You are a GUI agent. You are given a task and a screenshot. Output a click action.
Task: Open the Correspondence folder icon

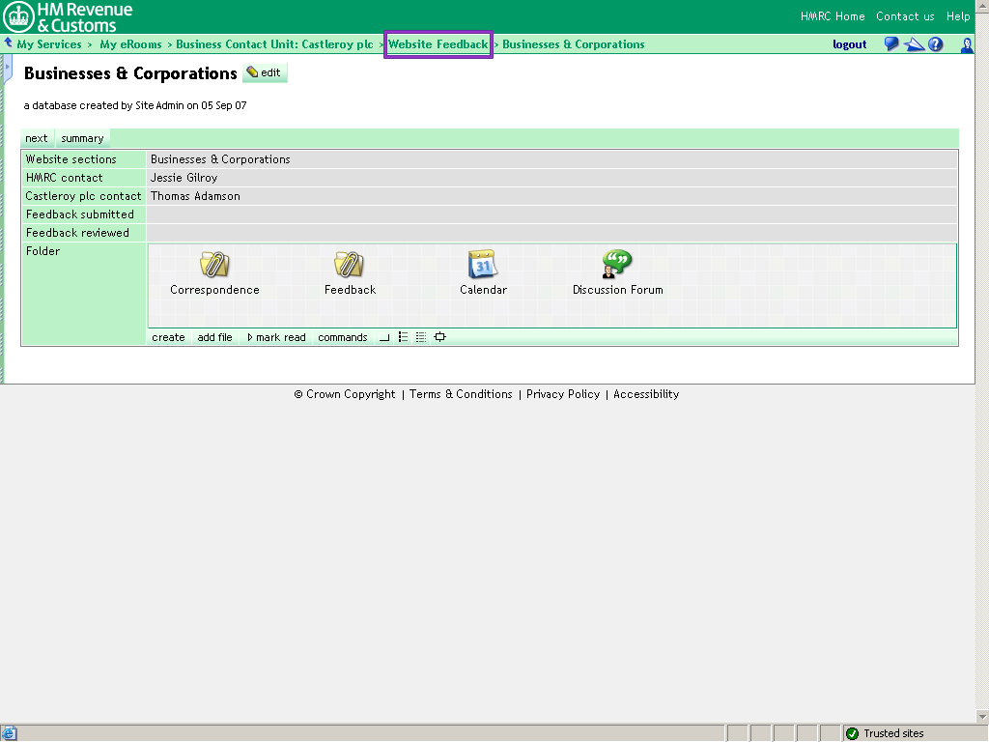click(x=214, y=264)
